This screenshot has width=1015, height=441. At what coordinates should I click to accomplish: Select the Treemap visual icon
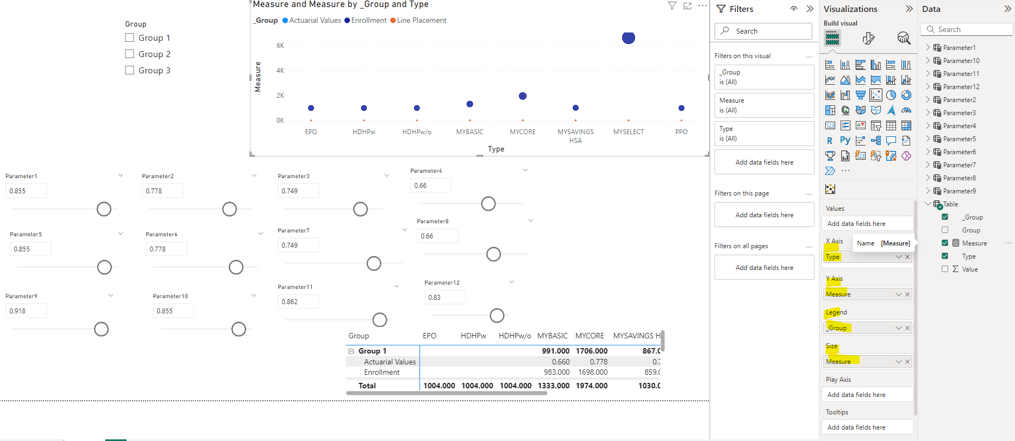pyautogui.click(x=830, y=111)
